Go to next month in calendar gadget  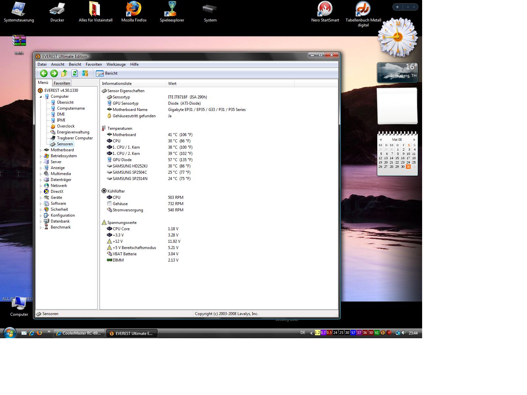coord(415,140)
